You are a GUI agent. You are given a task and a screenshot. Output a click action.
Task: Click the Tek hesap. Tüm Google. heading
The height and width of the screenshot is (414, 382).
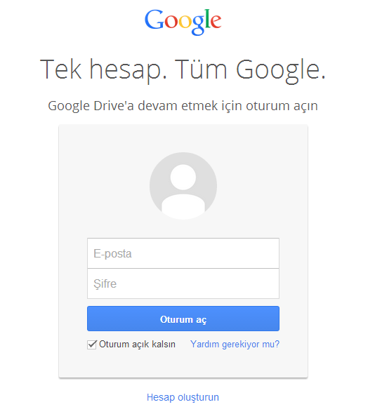[x=183, y=69]
